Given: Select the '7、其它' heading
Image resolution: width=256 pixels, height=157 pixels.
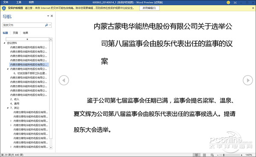Looking at the screenshot, I should pyautogui.click(x=15, y=108).
